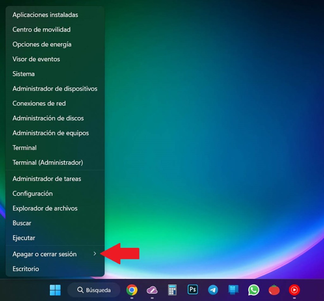This screenshot has width=324, height=301.
Task: Open 'Explorador de archivos'
Action: pyautogui.click(x=45, y=208)
